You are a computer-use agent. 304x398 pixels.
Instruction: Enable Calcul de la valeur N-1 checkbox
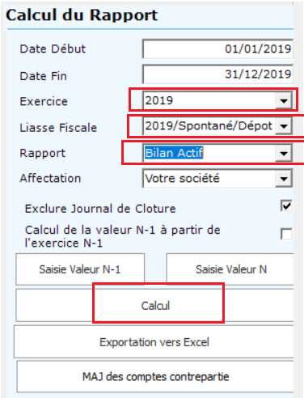point(286,234)
